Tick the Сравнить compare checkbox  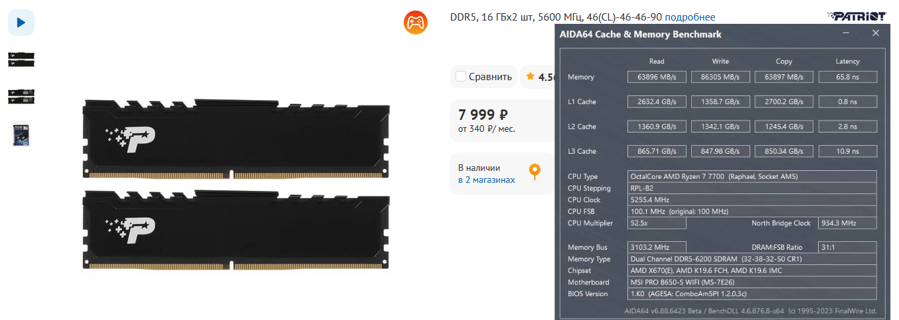(x=461, y=77)
